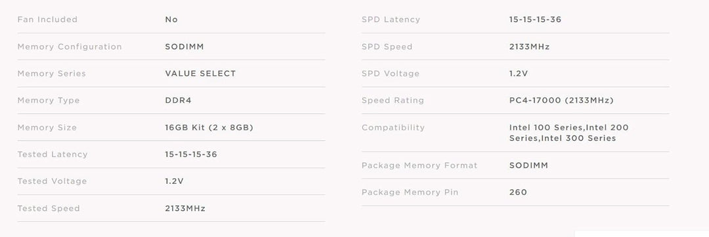The image size is (709, 237).
Task: Select the DDR4 memory type value
Action: (178, 100)
